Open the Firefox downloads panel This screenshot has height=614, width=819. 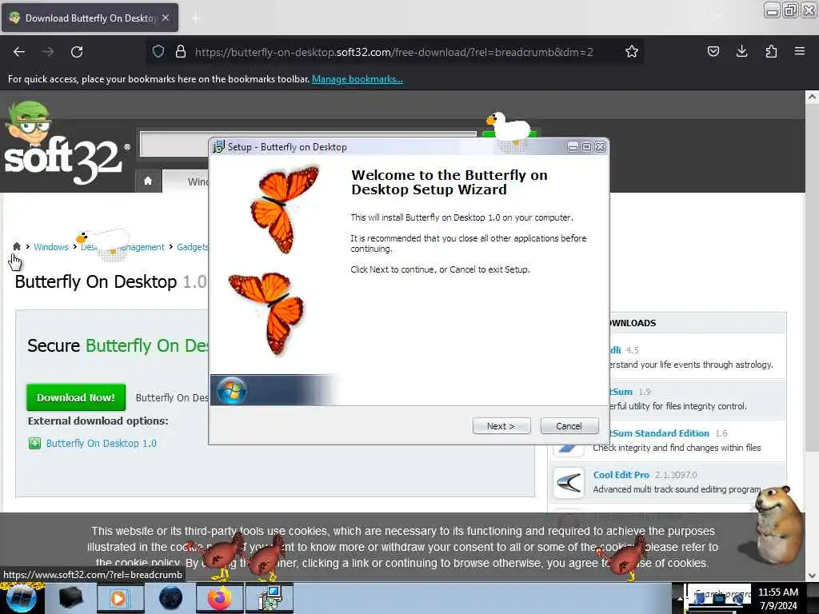(741, 52)
